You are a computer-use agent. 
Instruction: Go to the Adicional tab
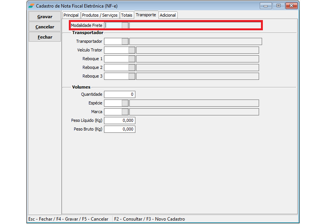pos(168,15)
